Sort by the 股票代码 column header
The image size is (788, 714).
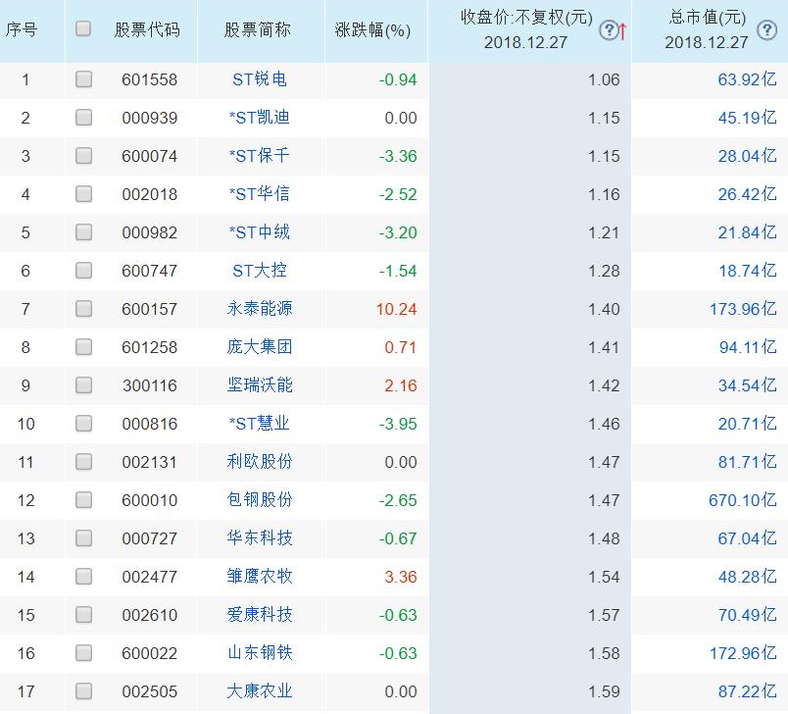tap(147, 30)
